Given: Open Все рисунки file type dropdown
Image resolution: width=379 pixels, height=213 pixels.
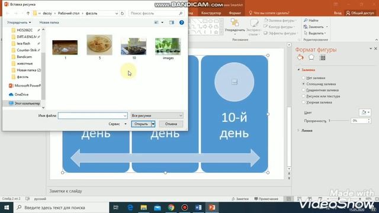Looking at the screenshot, I should point(157,116).
